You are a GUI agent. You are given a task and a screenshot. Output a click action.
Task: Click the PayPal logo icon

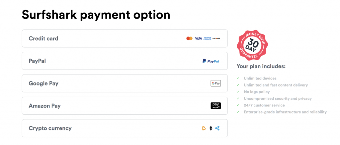(211, 61)
